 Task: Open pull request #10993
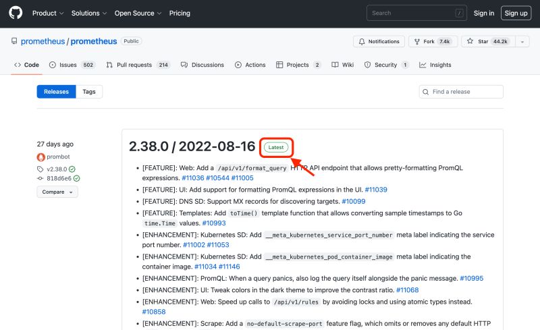(x=214, y=223)
